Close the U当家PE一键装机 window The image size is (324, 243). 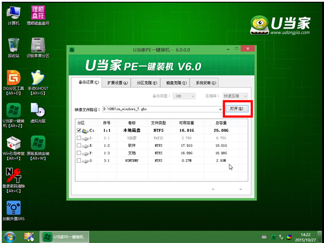[248, 49]
